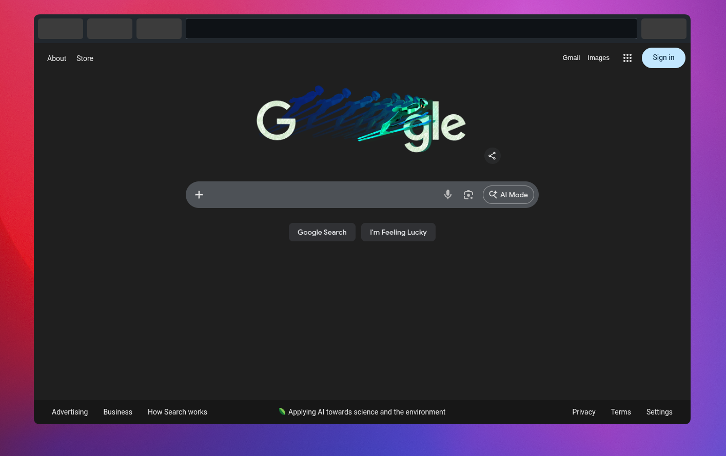Open Search Settings in the footer
The height and width of the screenshot is (456, 726).
click(x=659, y=412)
